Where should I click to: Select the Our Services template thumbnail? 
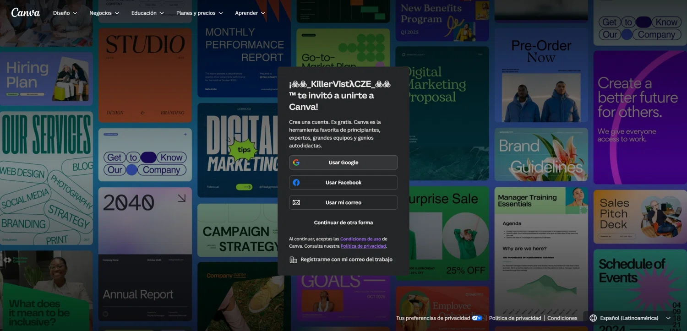(x=46, y=178)
